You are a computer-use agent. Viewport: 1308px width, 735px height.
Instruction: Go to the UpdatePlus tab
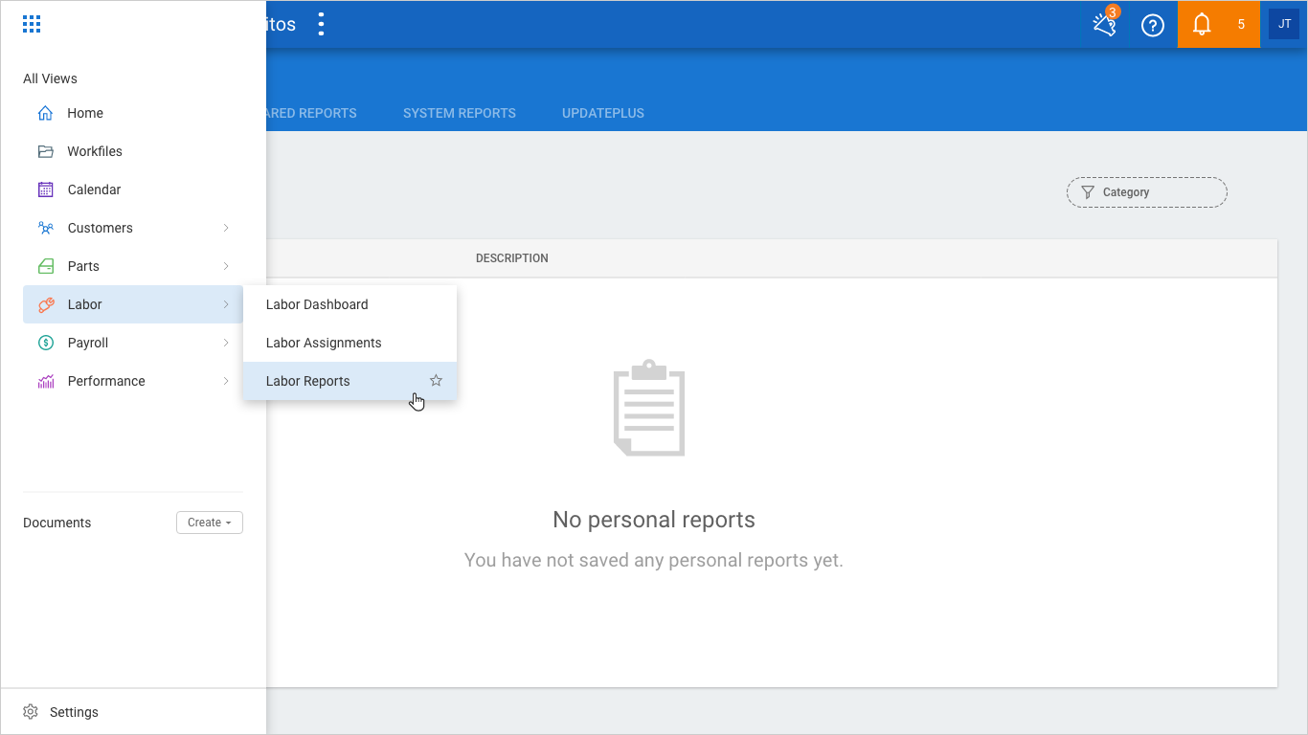pyautogui.click(x=602, y=113)
